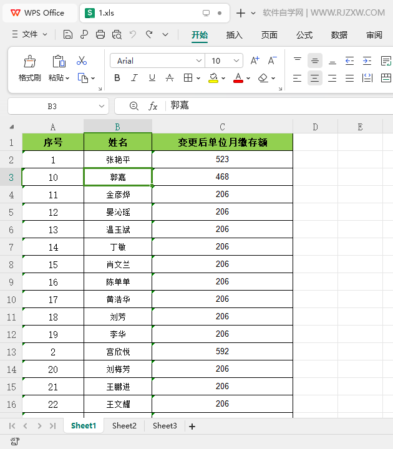Viewport: 393px width, 449px height.
Task: Toggle Italic formatting
Action: pos(134,78)
